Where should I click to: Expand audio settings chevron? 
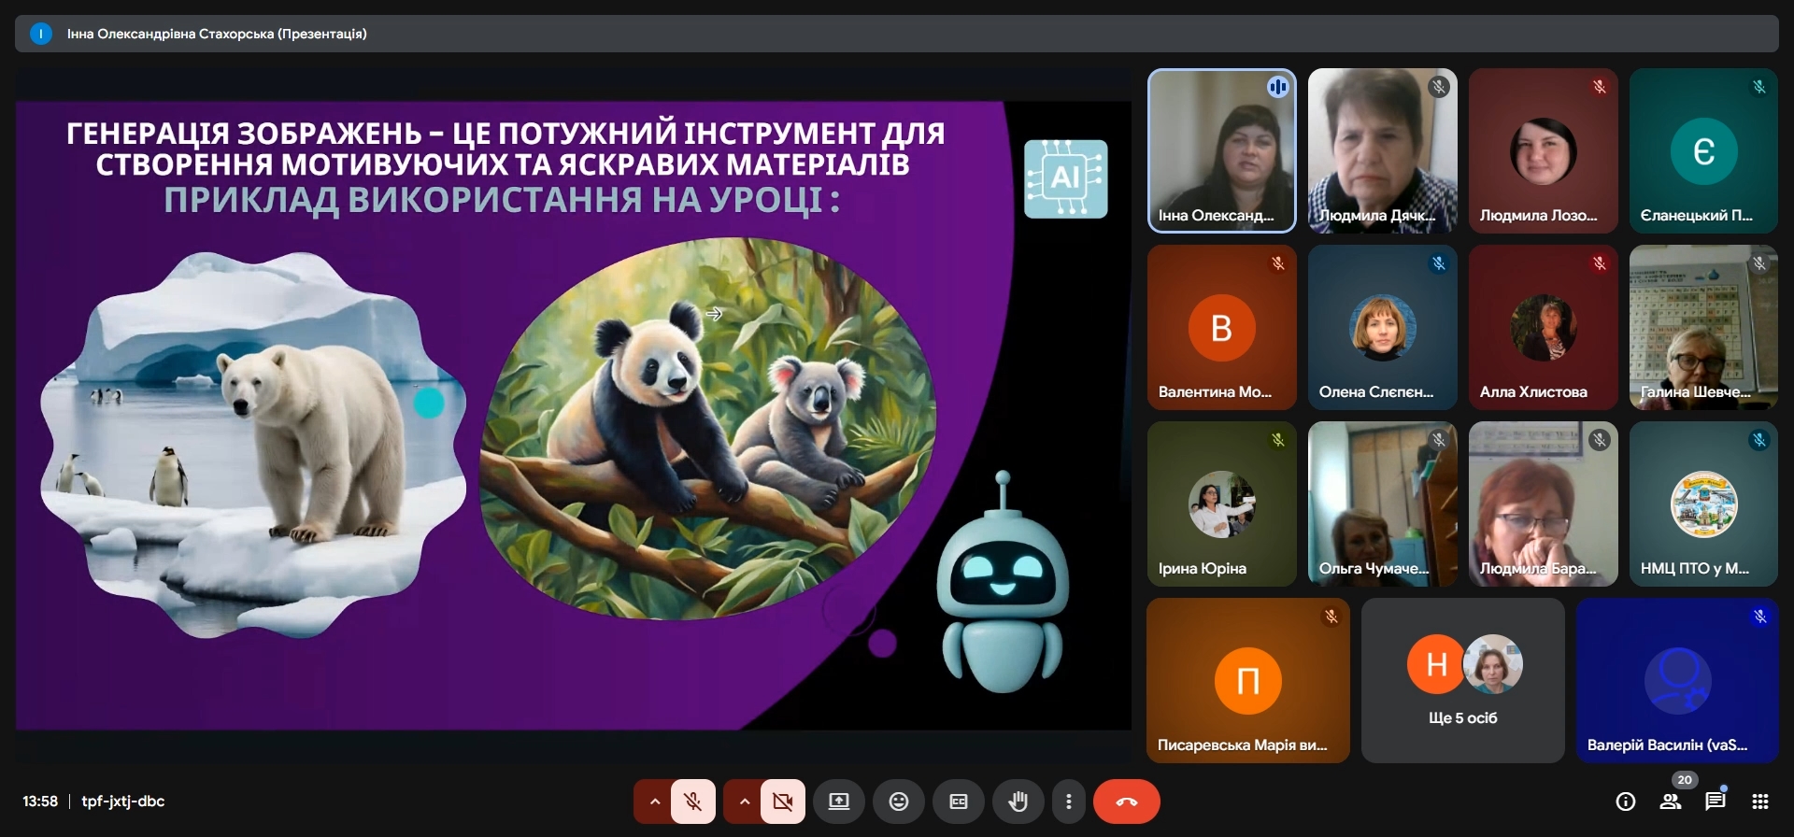654,802
